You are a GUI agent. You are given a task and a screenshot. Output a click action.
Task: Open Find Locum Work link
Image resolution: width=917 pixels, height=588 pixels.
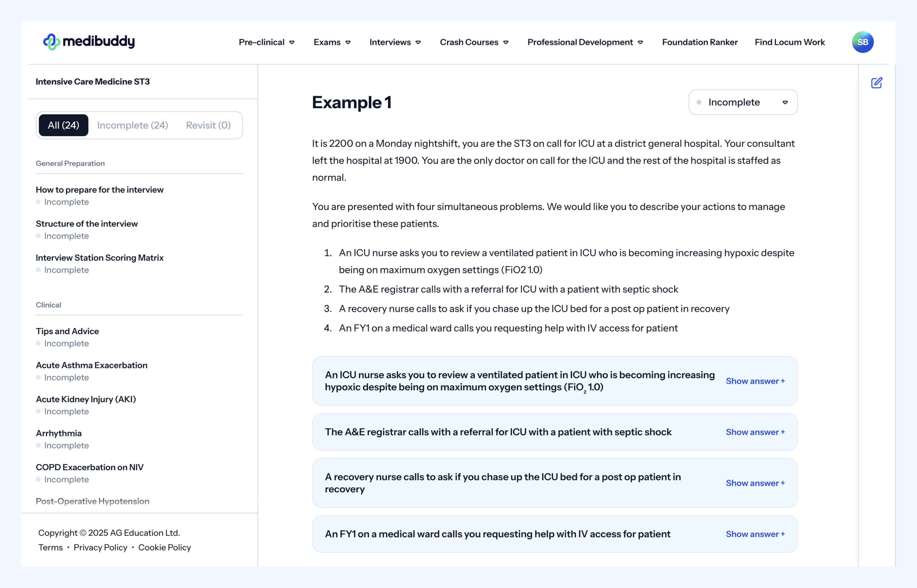pyautogui.click(x=789, y=42)
